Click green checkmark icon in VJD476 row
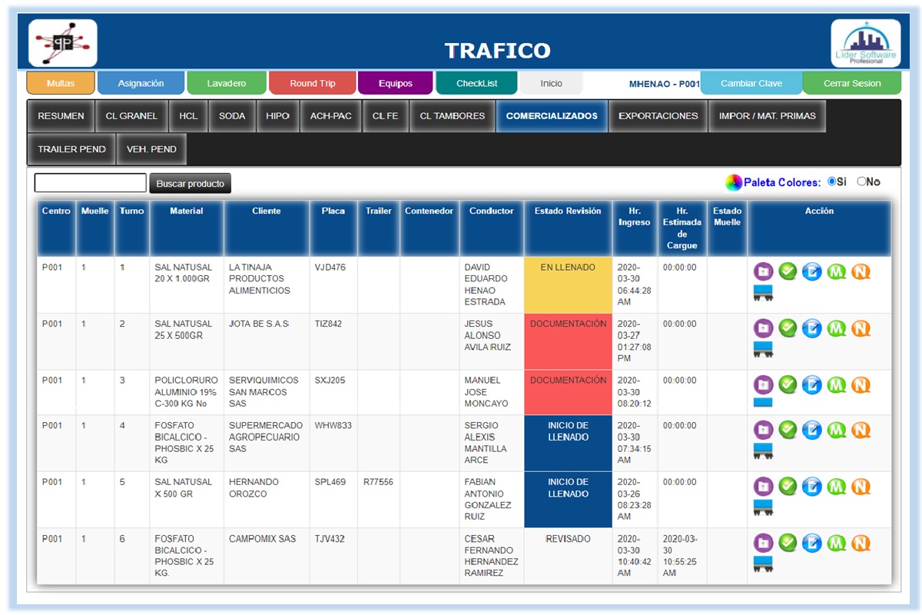The height and width of the screenshot is (615, 922). click(787, 271)
